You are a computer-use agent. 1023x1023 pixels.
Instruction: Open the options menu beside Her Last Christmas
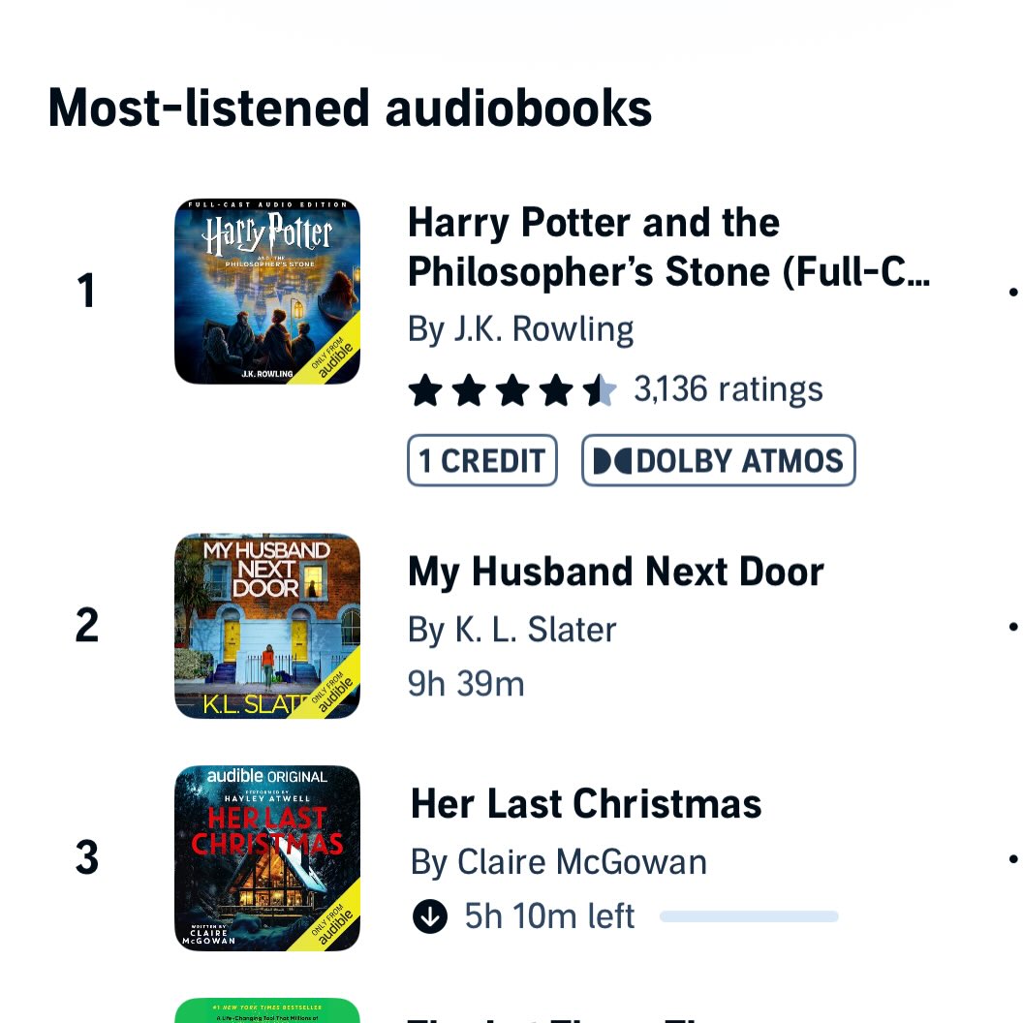pyautogui.click(x=1013, y=859)
